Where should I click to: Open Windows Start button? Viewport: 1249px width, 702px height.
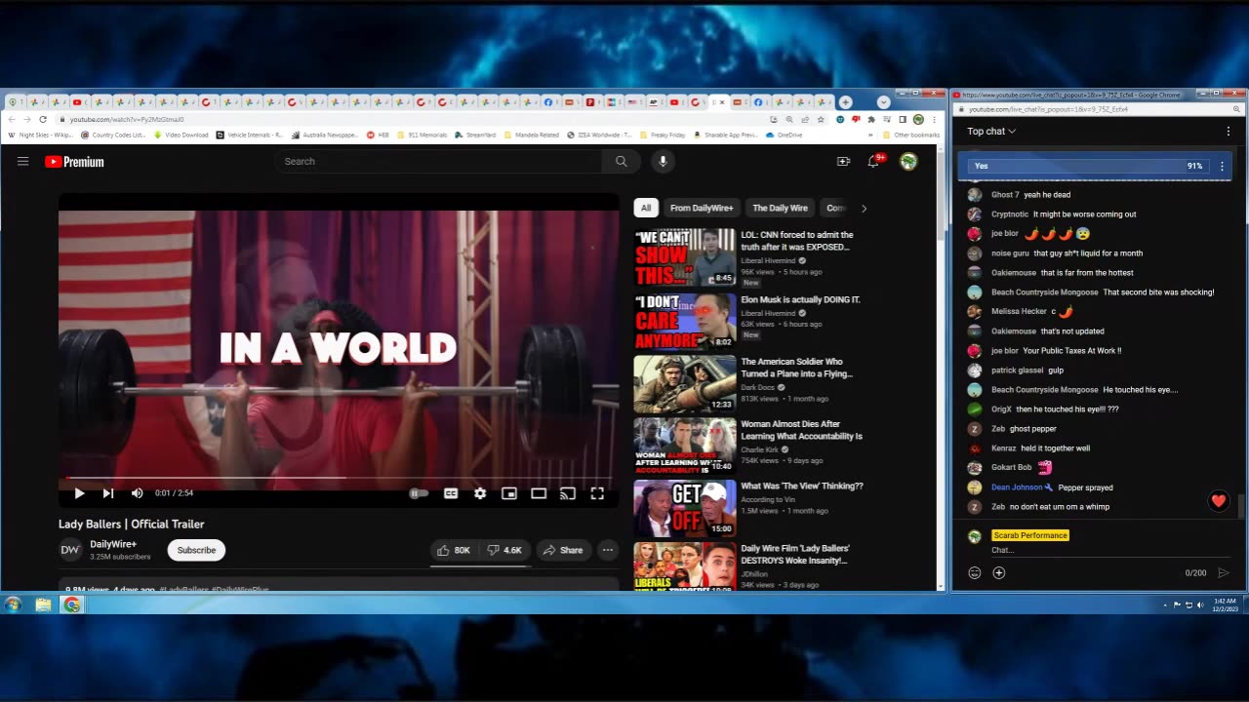[13, 604]
